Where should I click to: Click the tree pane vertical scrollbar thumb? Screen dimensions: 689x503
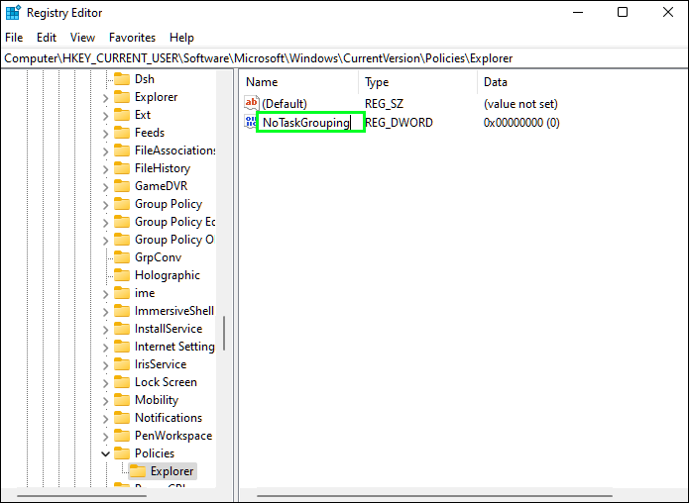coord(224,333)
